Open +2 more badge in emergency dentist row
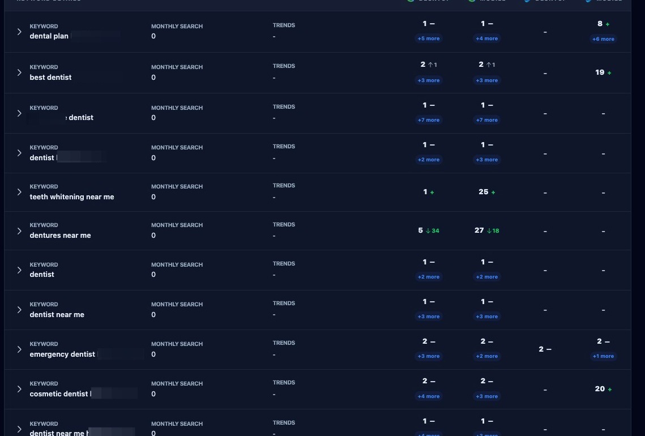 tap(486, 356)
